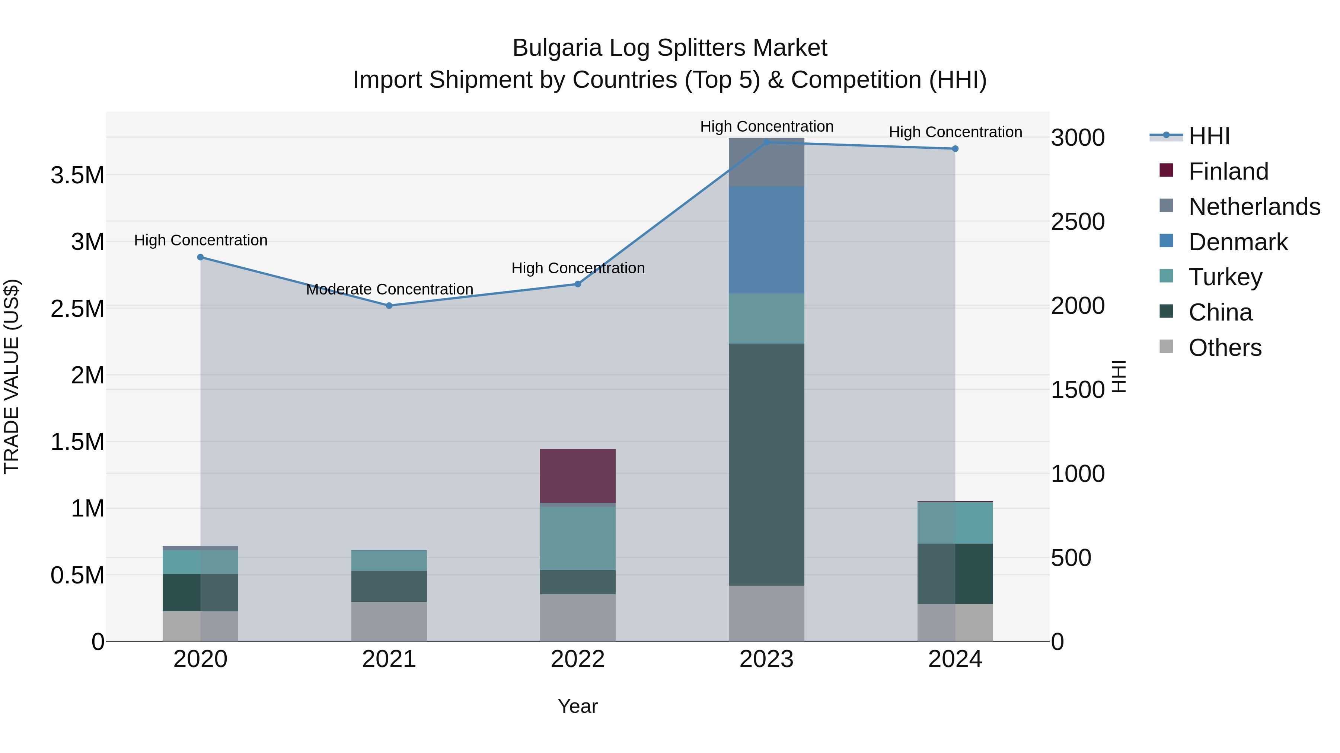Click the China dark green legend swatch
This screenshot has height=753, width=1340.
click(1166, 311)
